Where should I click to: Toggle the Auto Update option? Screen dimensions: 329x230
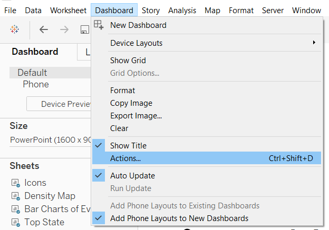click(99, 176)
